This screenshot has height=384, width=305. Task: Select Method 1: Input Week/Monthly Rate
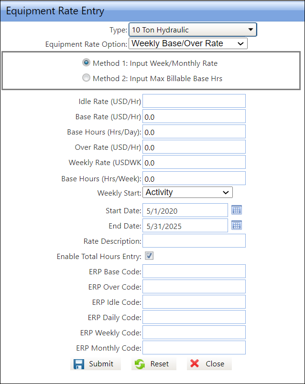pyautogui.click(x=86, y=62)
